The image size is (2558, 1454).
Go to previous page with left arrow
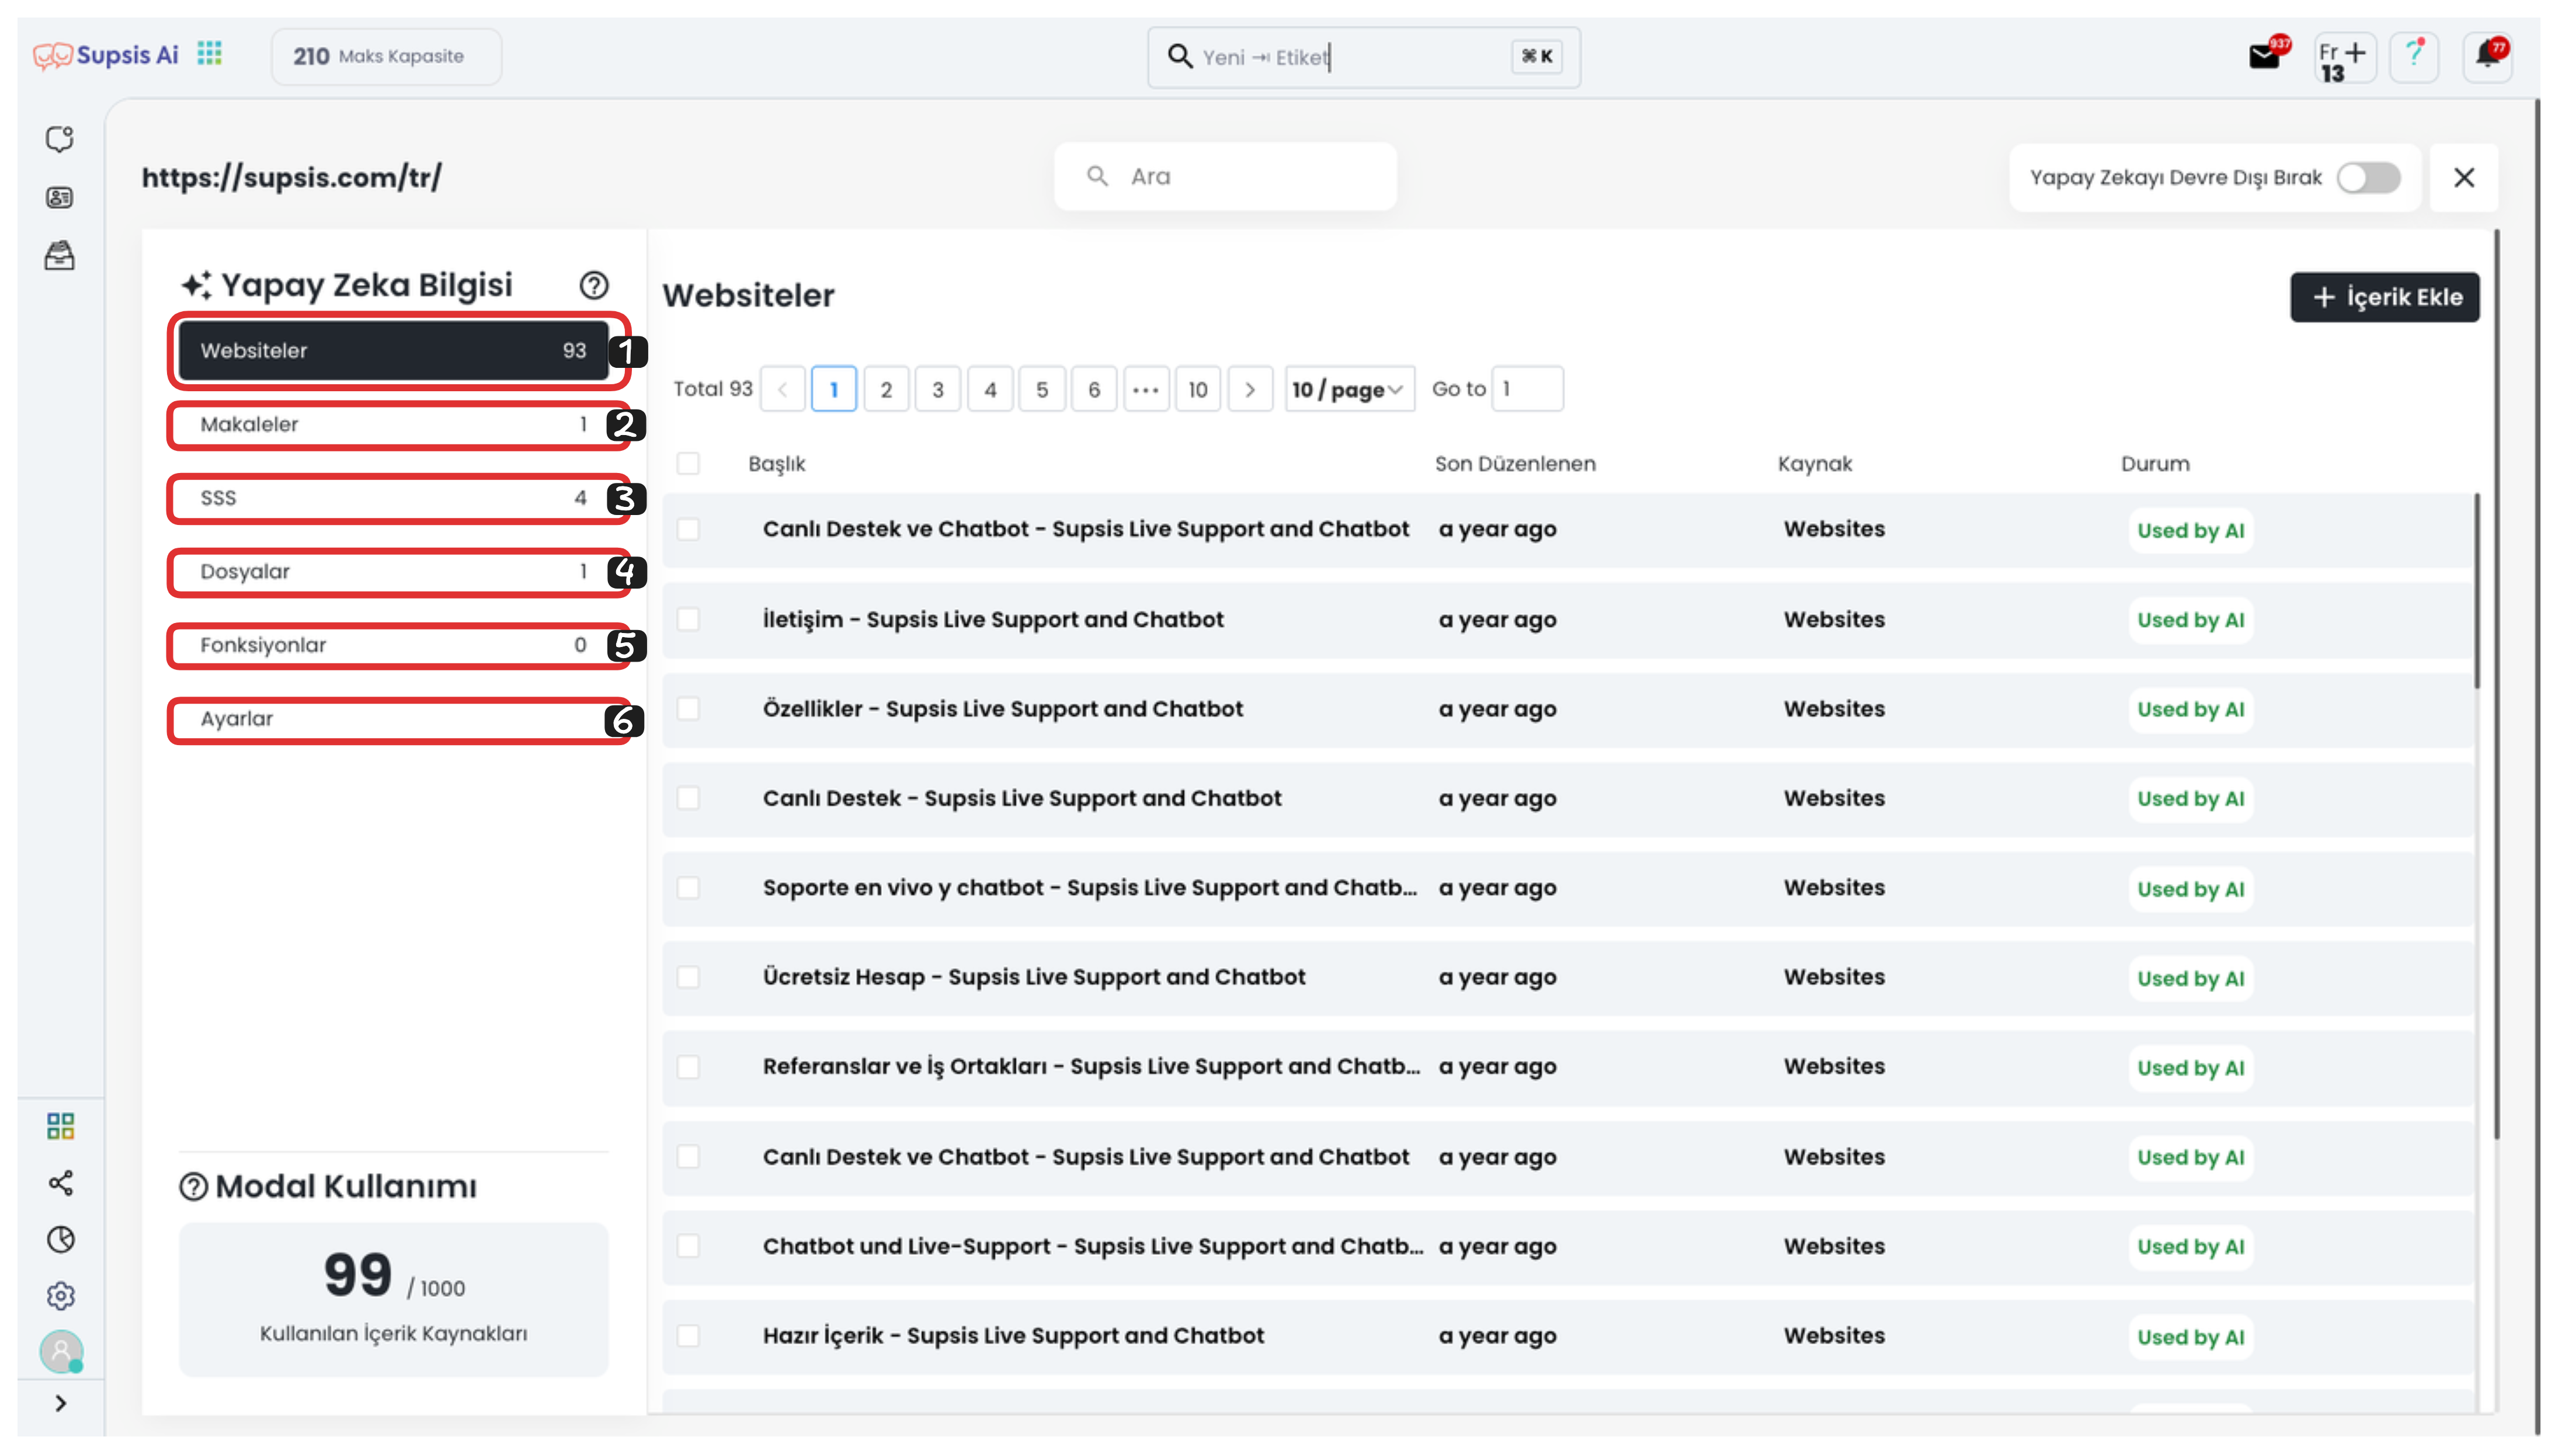coord(783,389)
